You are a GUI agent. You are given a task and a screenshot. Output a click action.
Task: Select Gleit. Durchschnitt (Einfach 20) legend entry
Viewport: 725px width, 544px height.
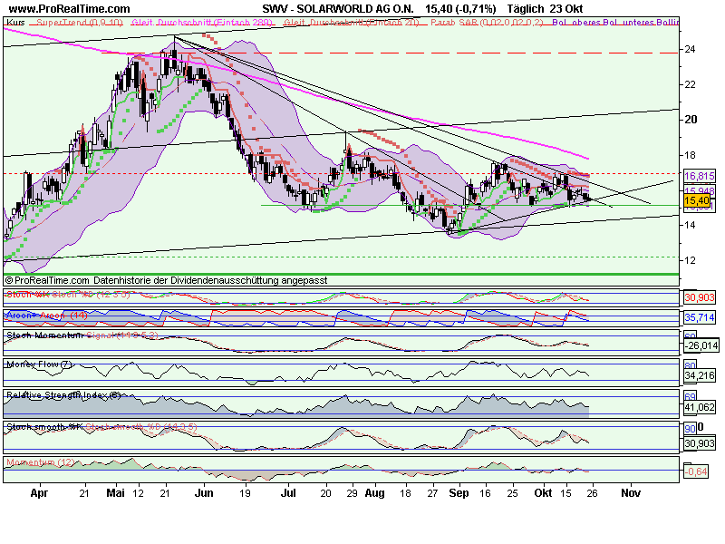pos(352,22)
